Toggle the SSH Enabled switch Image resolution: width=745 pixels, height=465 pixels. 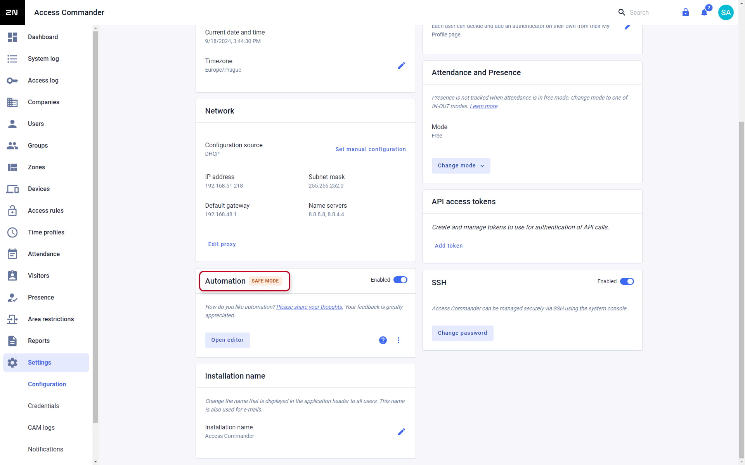pos(627,281)
